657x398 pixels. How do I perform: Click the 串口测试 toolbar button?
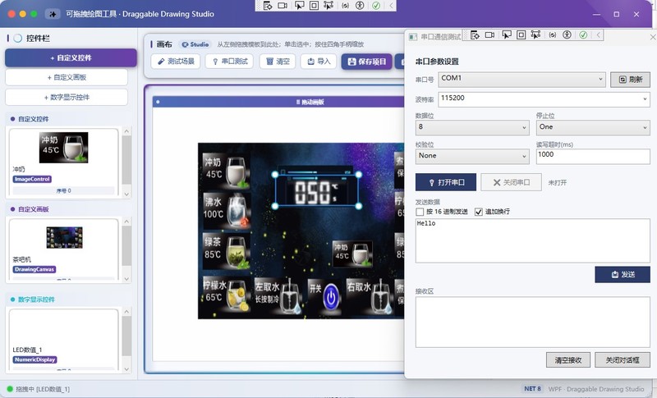(x=230, y=62)
